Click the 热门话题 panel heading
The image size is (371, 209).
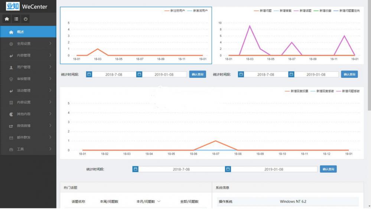71,188
